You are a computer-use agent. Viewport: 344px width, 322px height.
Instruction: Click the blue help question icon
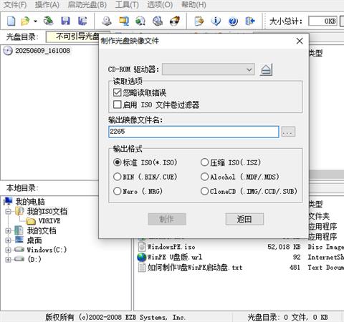[x=233, y=21]
